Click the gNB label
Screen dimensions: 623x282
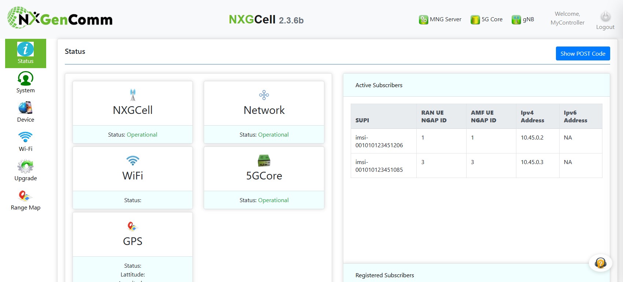(x=528, y=19)
